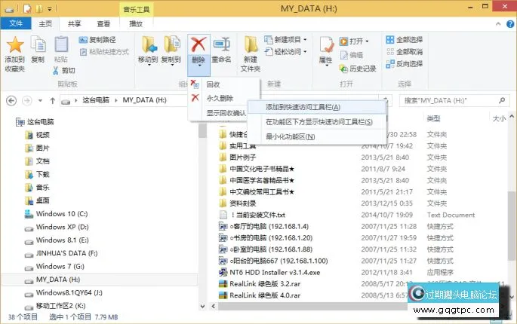Toggle 最小化功能区(N) option
Viewport: 517px width, 324px height.
coord(317,136)
